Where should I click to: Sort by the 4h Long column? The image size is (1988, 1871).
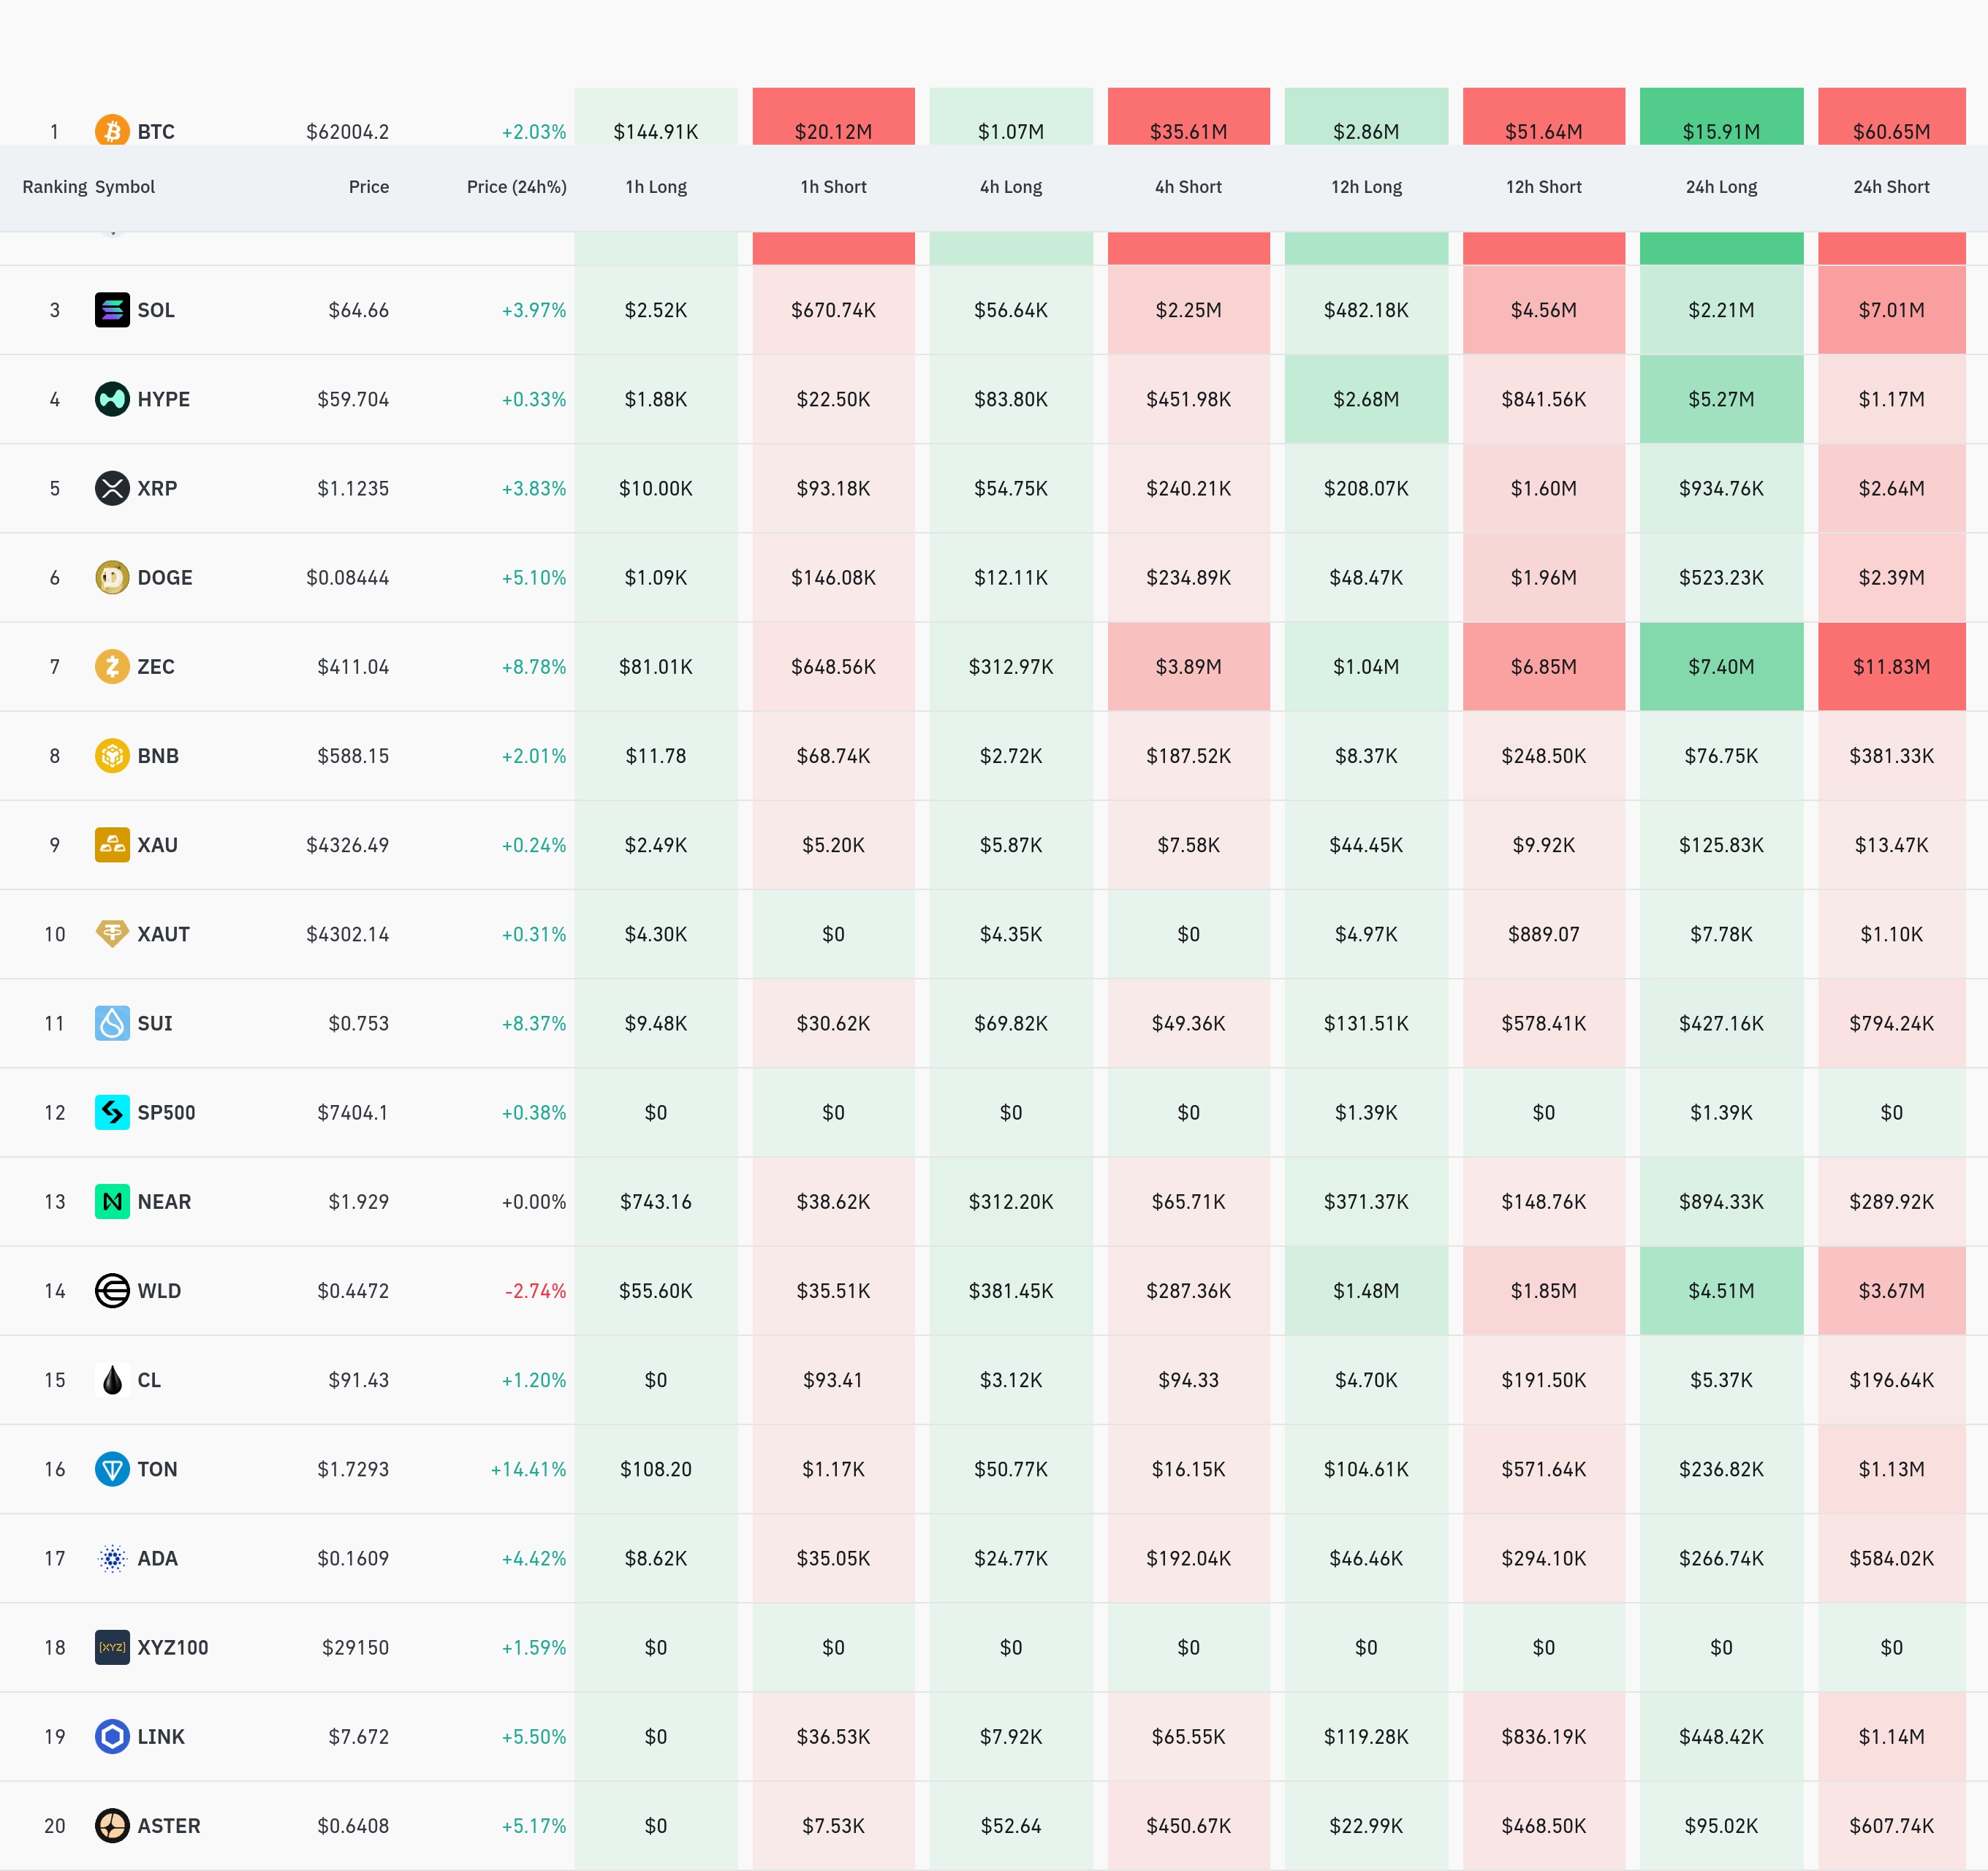point(1011,187)
